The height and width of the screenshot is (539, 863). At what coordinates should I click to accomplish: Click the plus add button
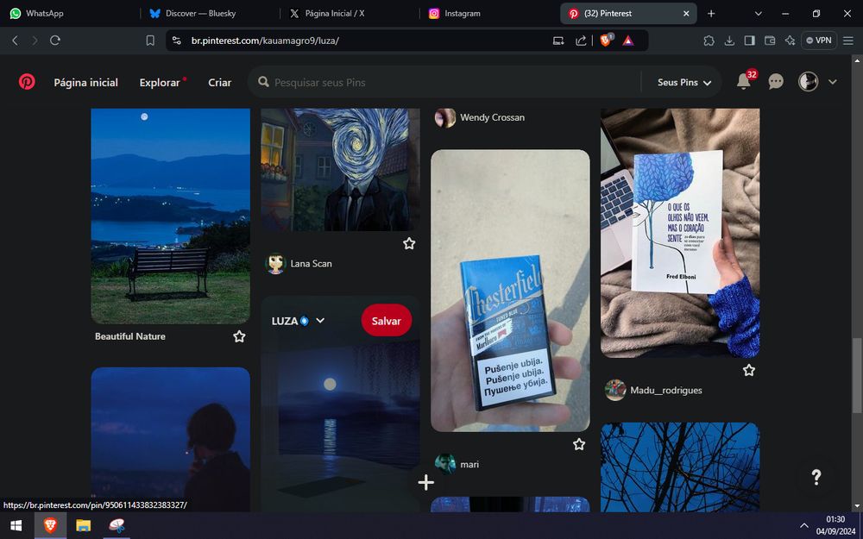426,482
